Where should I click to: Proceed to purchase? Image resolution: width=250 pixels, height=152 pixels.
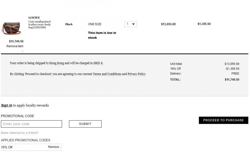coord(223,120)
